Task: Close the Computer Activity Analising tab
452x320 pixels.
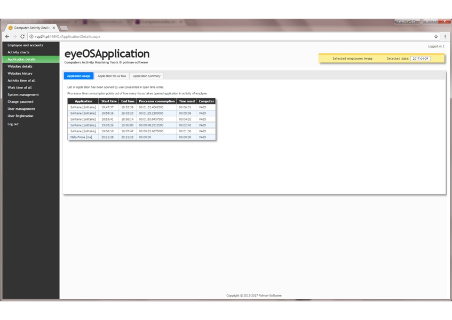Action: 54,28
